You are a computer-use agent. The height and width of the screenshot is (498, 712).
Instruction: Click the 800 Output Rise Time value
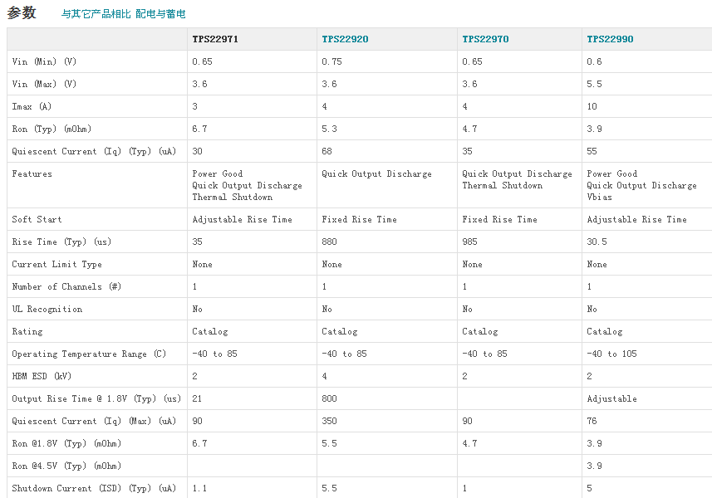pyautogui.click(x=331, y=398)
